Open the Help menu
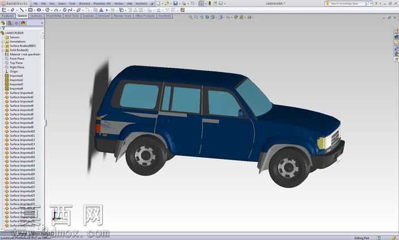 tap(130, 3)
